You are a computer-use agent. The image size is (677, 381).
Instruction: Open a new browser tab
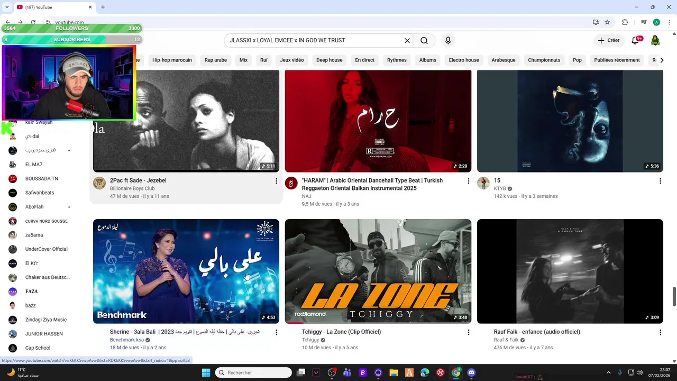(x=103, y=7)
